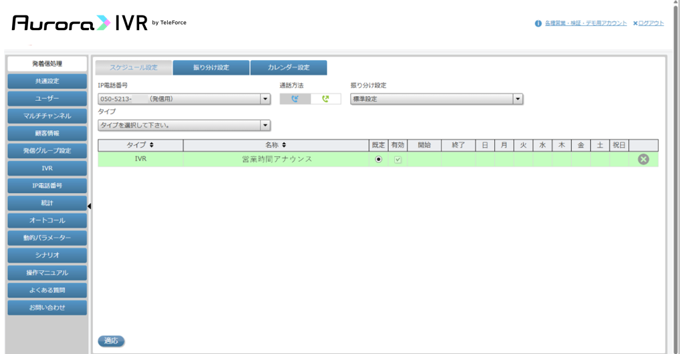Click the 有効 column header
The height and width of the screenshot is (354, 681).
tap(397, 145)
